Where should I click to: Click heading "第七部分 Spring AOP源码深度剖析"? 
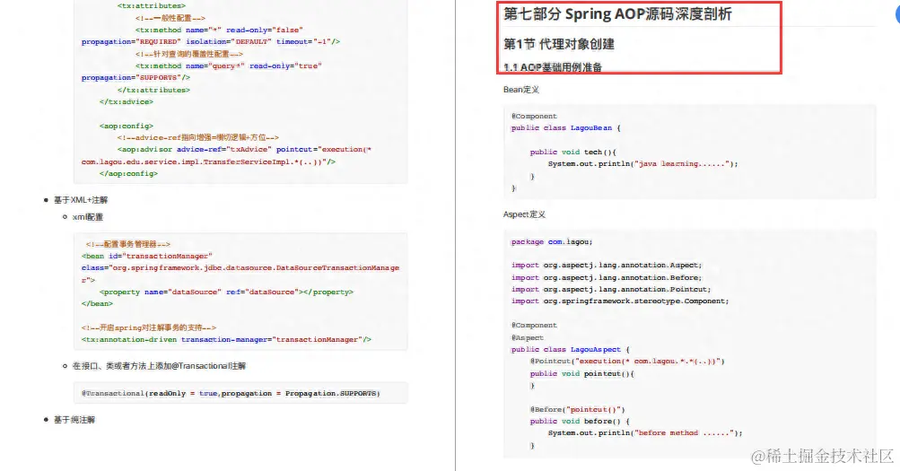click(617, 13)
